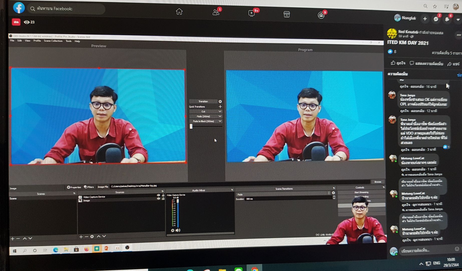Open the transition settings gear in studio mode
The width and height of the screenshot is (462, 271).
pos(220,102)
